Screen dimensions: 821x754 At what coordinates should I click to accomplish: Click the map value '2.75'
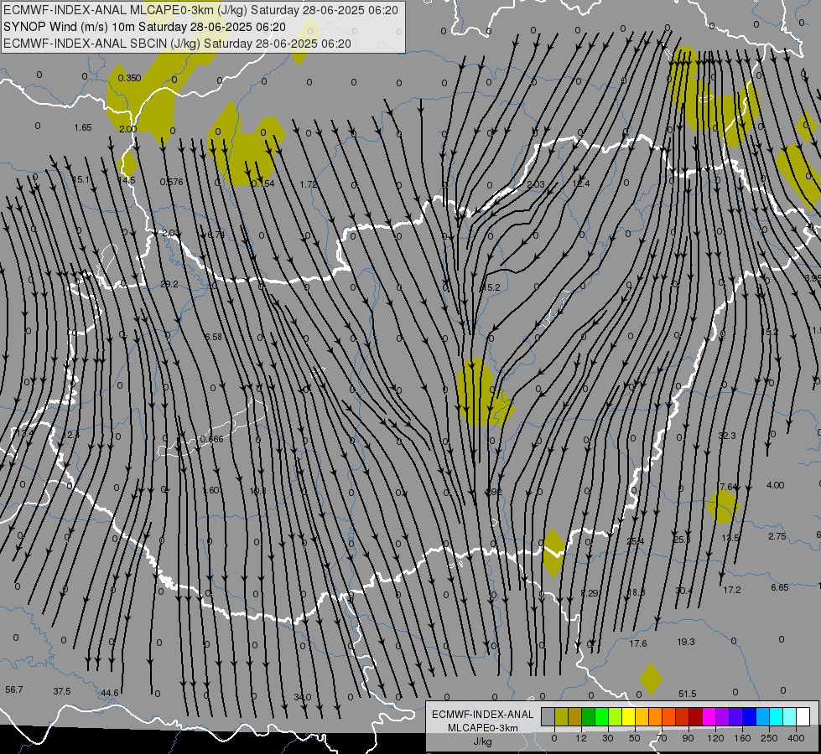777,536
